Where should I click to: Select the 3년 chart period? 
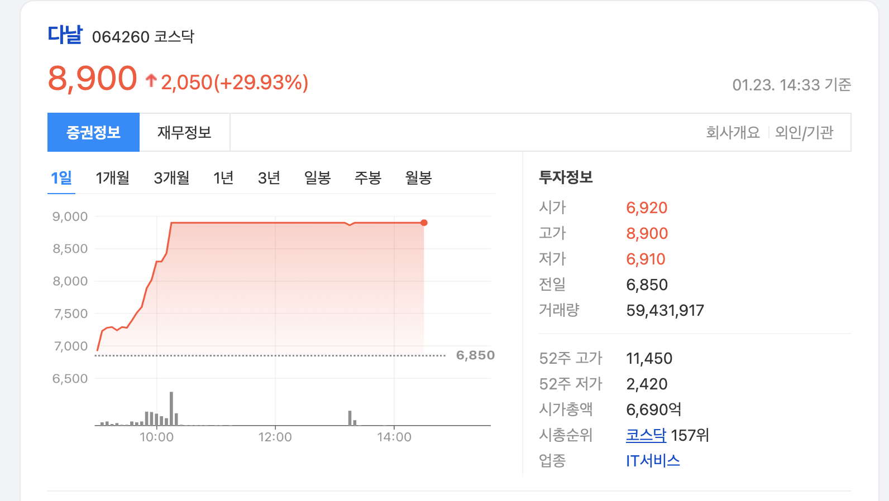pos(269,177)
